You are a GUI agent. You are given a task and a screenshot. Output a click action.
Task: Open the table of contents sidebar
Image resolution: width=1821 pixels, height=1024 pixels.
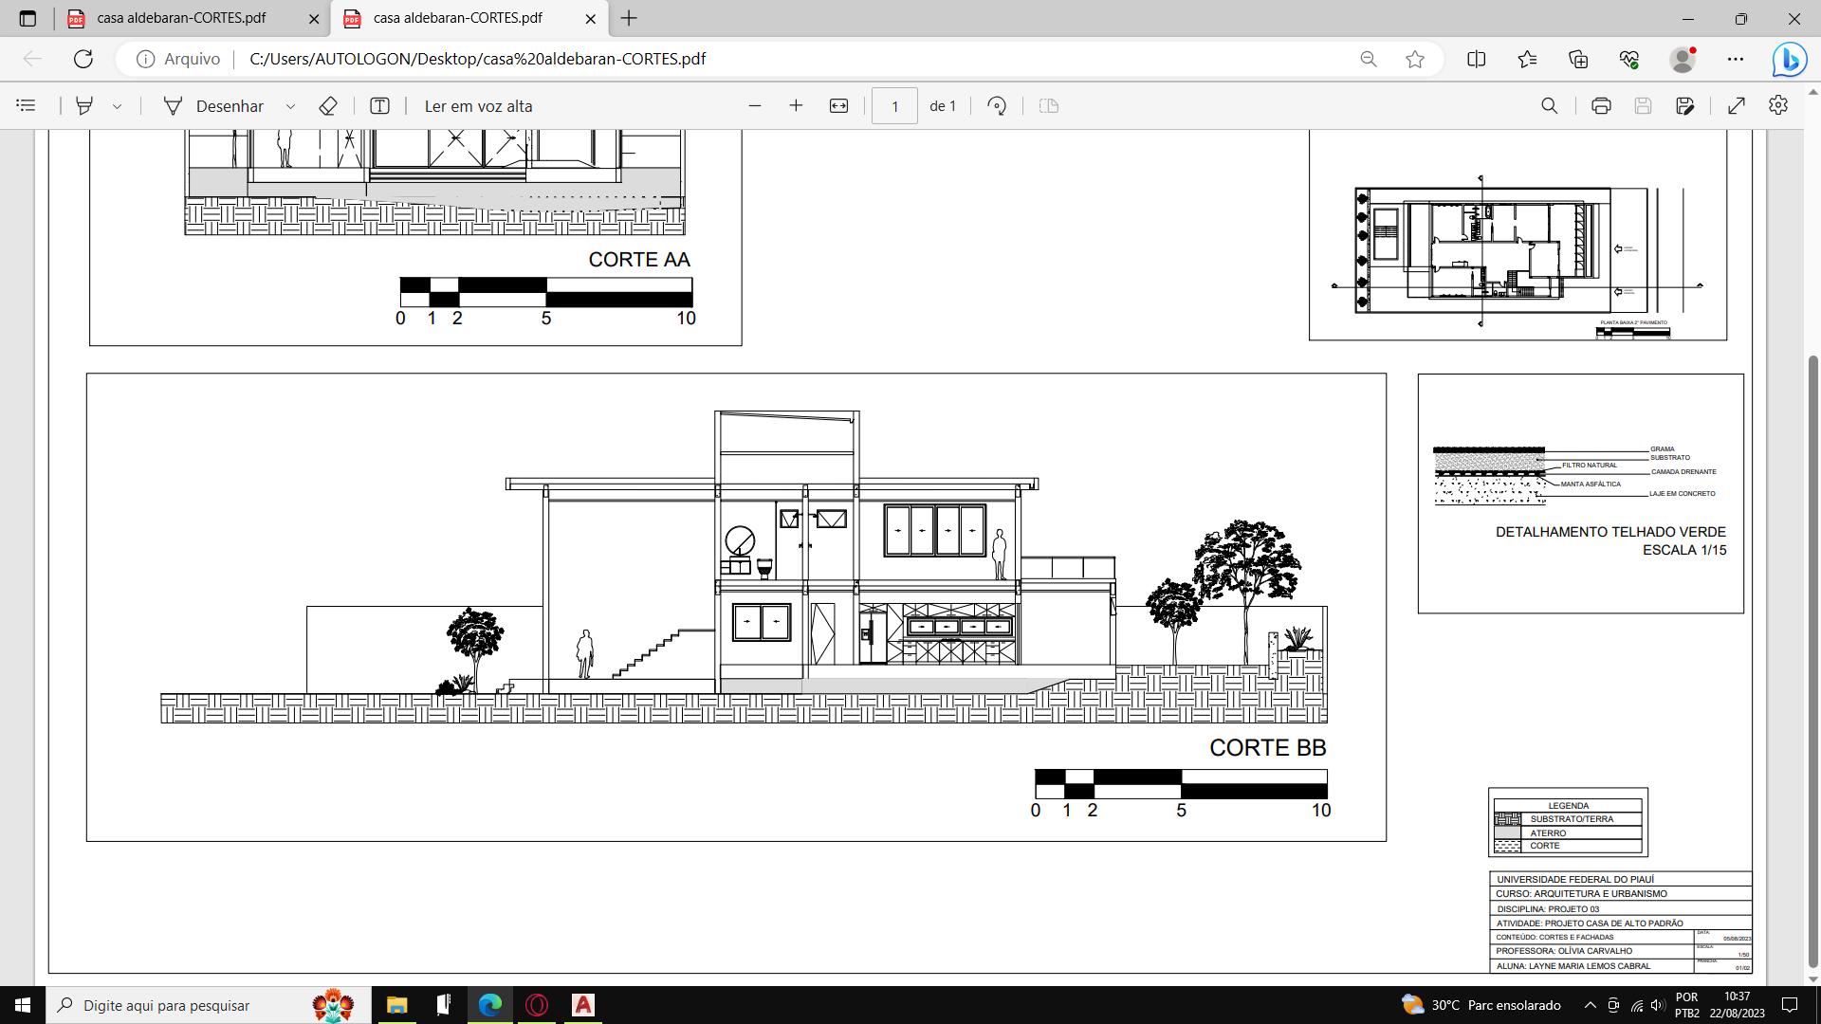click(27, 106)
